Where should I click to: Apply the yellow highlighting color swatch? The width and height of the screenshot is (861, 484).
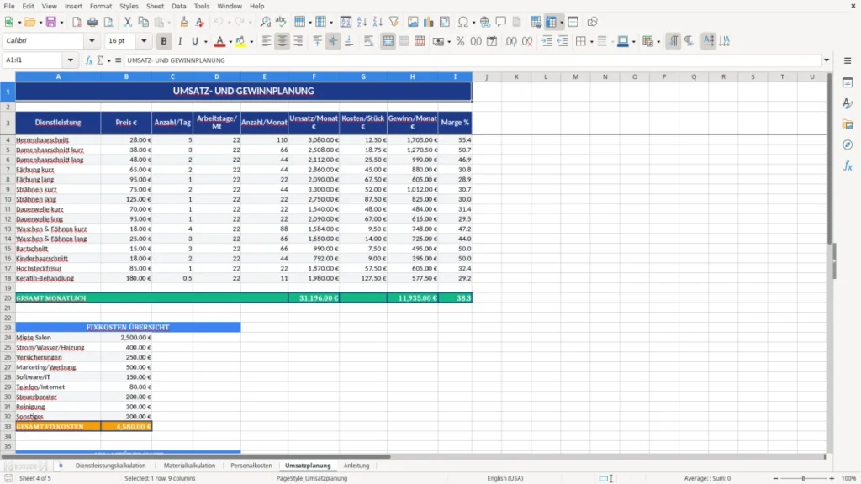coord(241,41)
